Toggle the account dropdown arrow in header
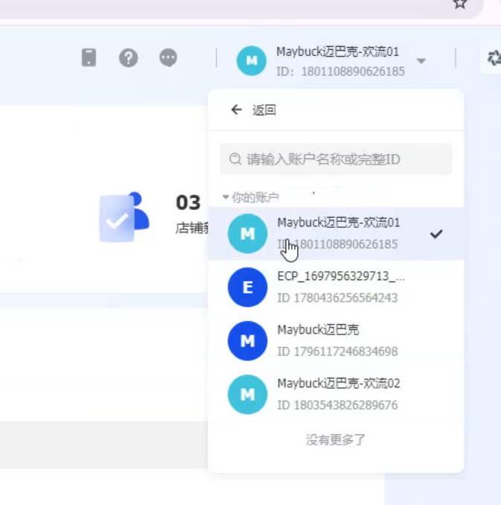This screenshot has width=501, height=505. click(x=421, y=60)
